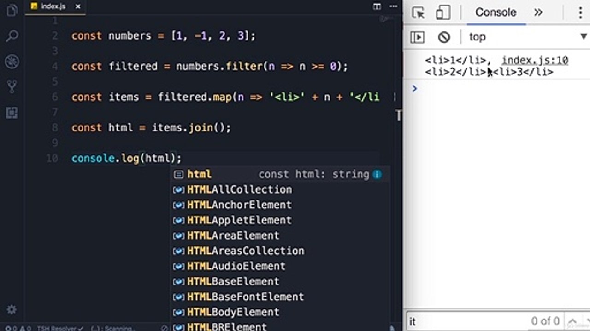Image resolution: width=590 pixels, height=331 pixels.
Task: Show more DevTools tabs with double chevron
Action: [x=538, y=12]
